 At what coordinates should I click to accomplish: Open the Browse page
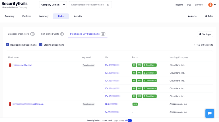pyautogui.click(x=199, y=5)
